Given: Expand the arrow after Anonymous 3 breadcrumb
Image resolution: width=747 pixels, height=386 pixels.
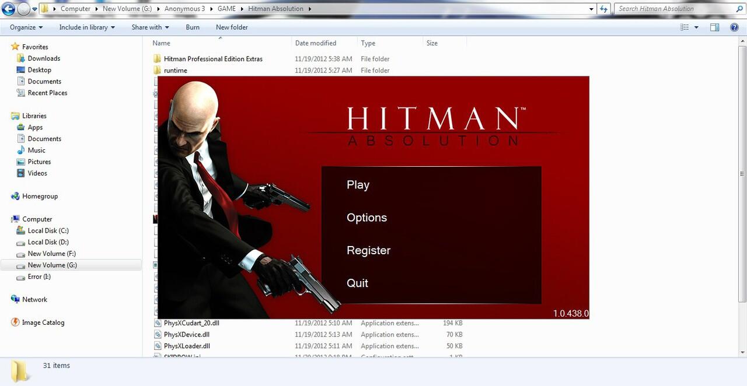Looking at the screenshot, I should [x=211, y=9].
